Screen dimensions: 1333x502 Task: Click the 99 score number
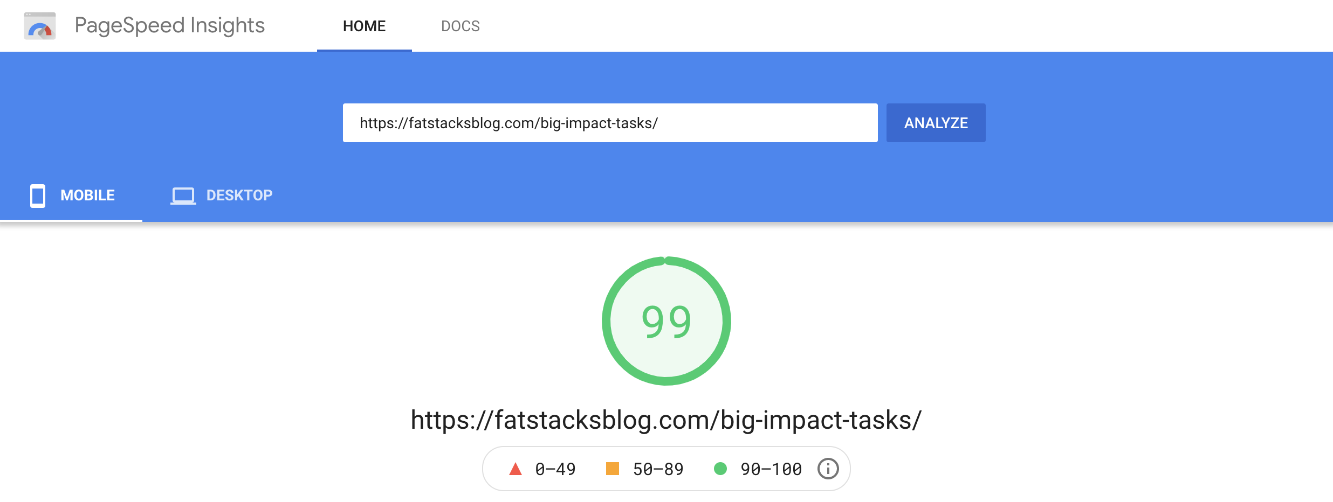[x=666, y=322]
